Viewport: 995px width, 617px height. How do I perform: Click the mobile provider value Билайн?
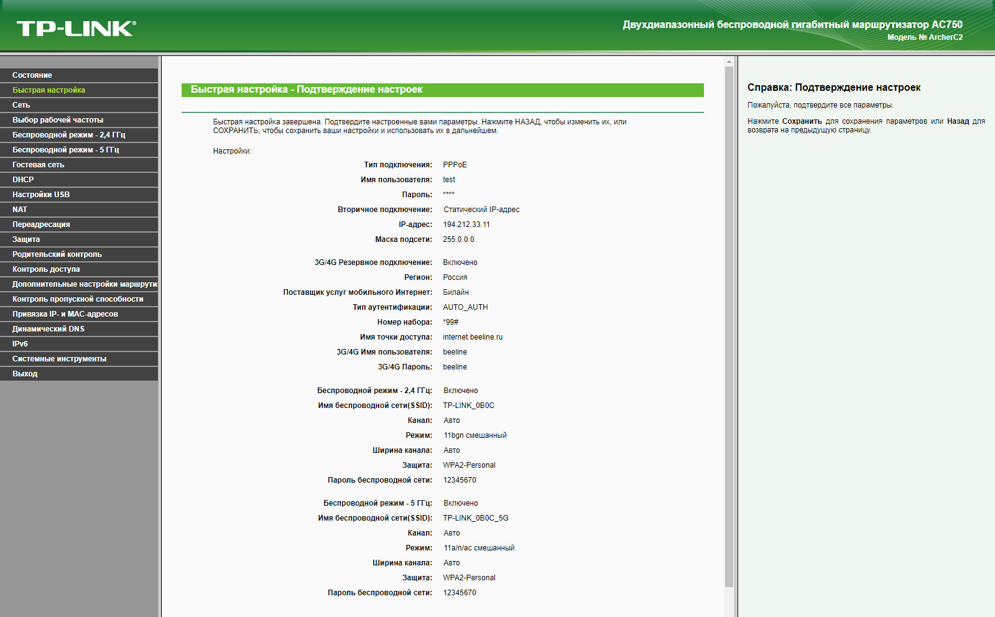[456, 292]
